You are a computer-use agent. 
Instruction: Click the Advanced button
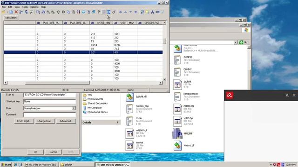(x=66, y=121)
